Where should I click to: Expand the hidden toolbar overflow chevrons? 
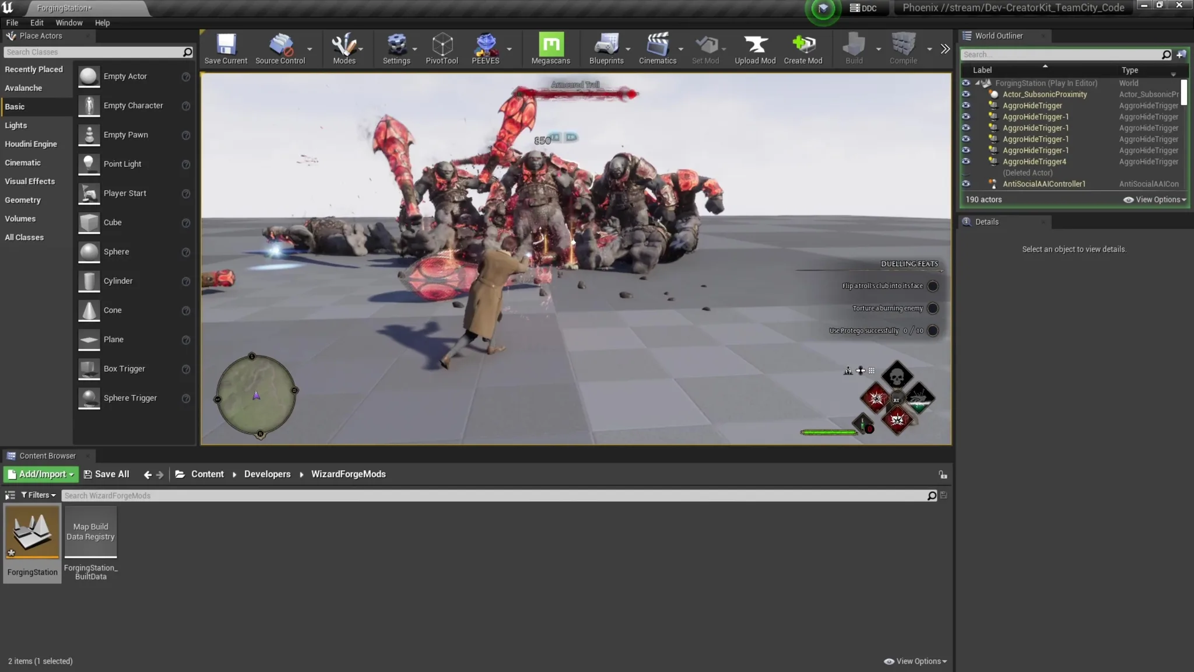[945, 49]
